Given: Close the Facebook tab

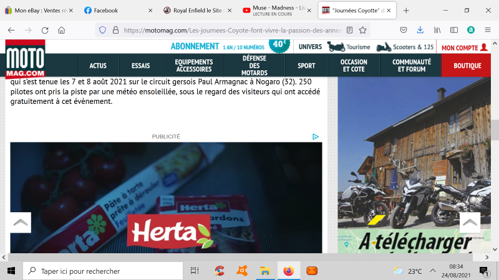Looking at the screenshot, I should pyautogui.click(x=150, y=11).
